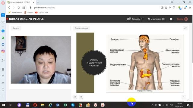Click the volume speaker tray icon

click(x=167, y=105)
